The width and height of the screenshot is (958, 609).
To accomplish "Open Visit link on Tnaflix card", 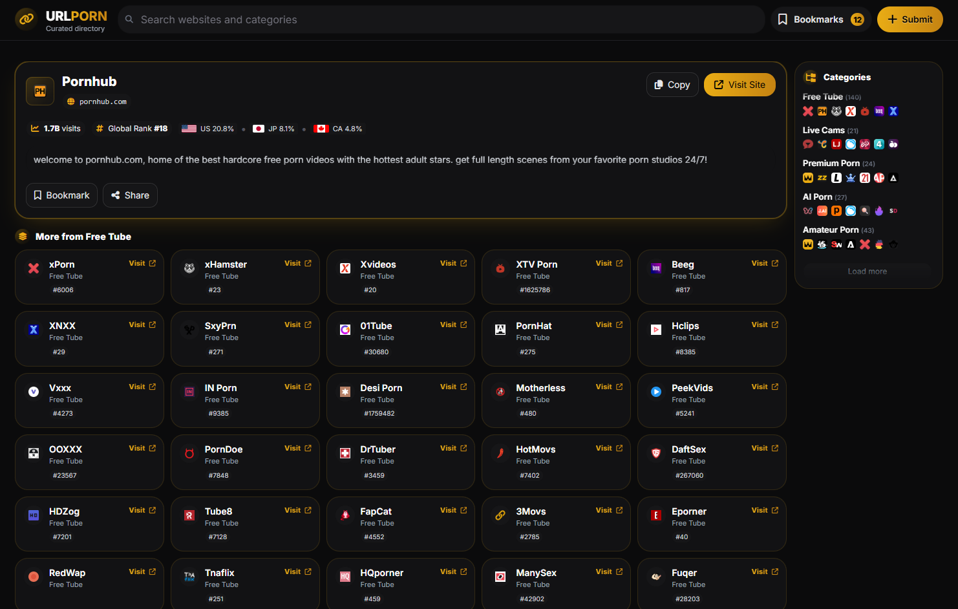I will (x=298, y=572).
